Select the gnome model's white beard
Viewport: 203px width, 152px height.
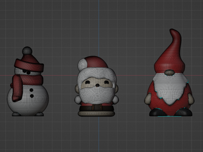click(170, 89)
